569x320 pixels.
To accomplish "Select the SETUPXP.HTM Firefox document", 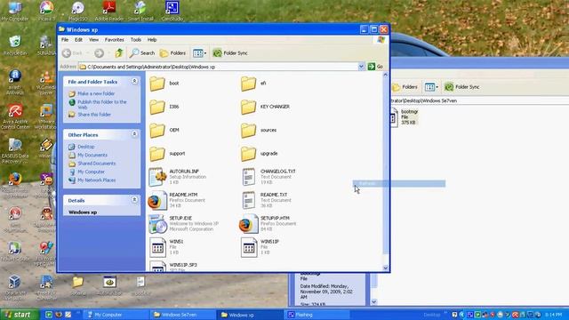I will tap(268, 224).
